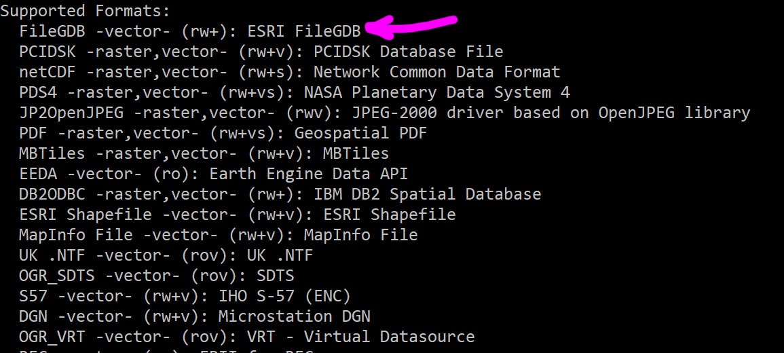Click the EEDA Earth Engine Data API line
Image resolution: width=784 pixels, height=353 pixels.
214,174
